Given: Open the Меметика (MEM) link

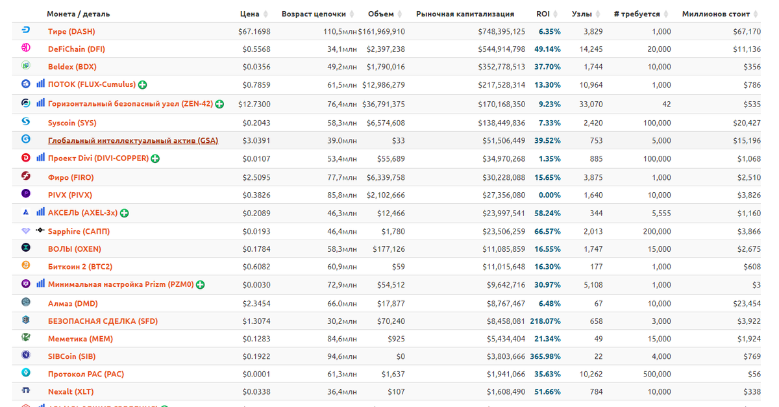Looking at the screenshot, I should [x=80, y=338].
